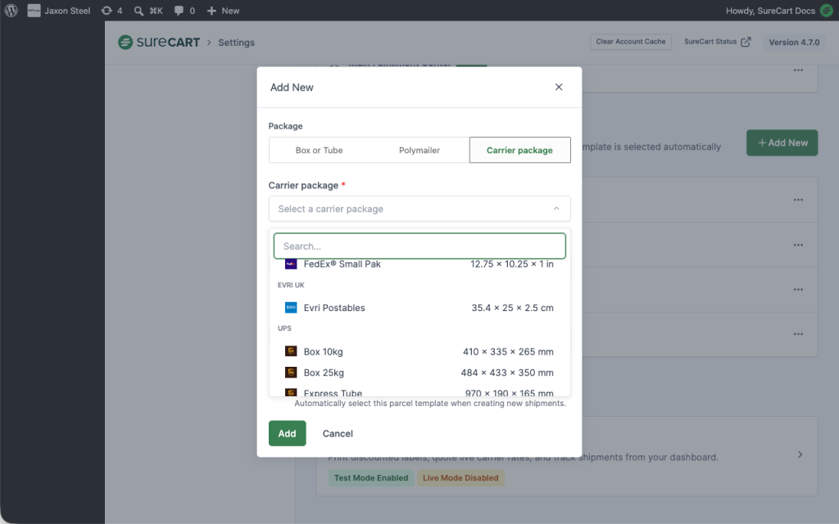Select the Polymailer package type

point(419,151)
